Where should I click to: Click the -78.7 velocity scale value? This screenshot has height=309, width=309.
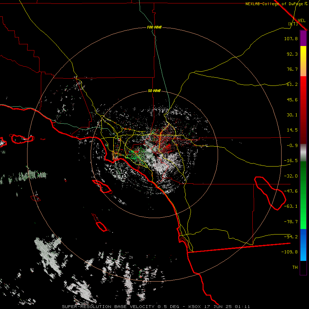pos(291,222)
